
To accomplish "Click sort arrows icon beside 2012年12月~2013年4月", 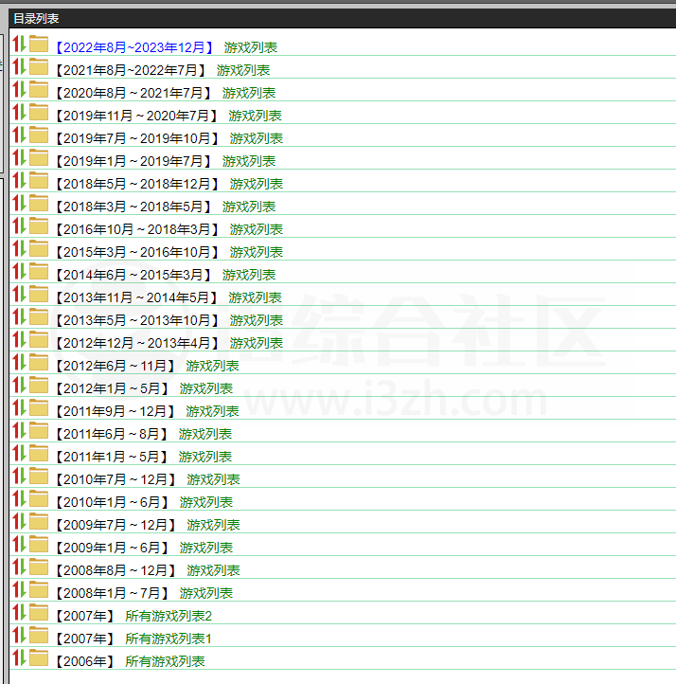I will click(19, 339).
